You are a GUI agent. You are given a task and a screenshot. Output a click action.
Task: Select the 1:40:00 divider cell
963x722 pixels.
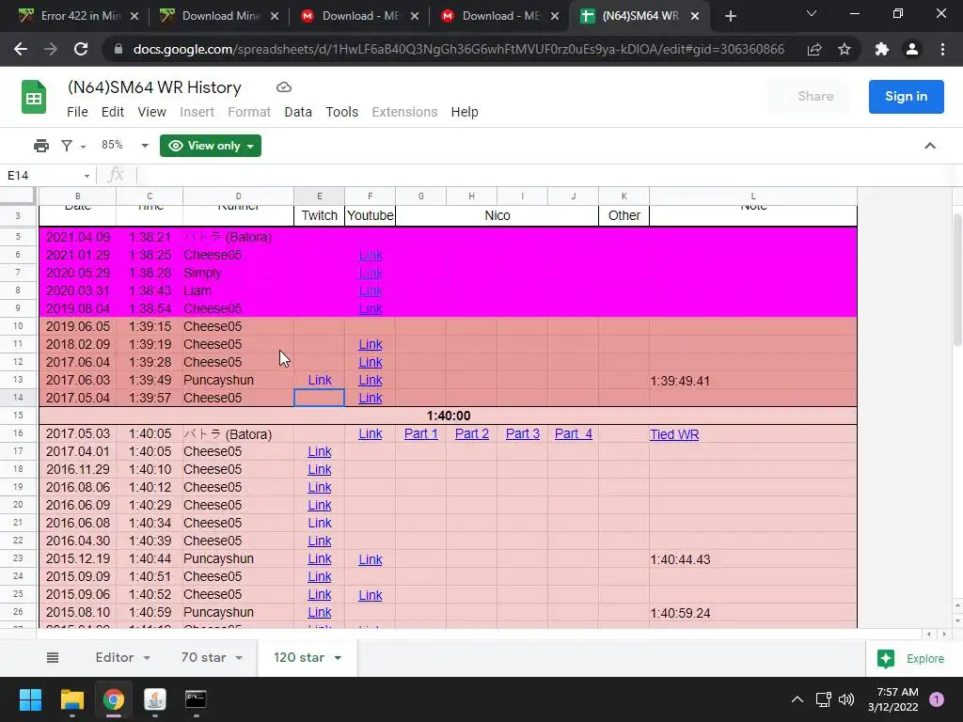click(x=449, y=416)
